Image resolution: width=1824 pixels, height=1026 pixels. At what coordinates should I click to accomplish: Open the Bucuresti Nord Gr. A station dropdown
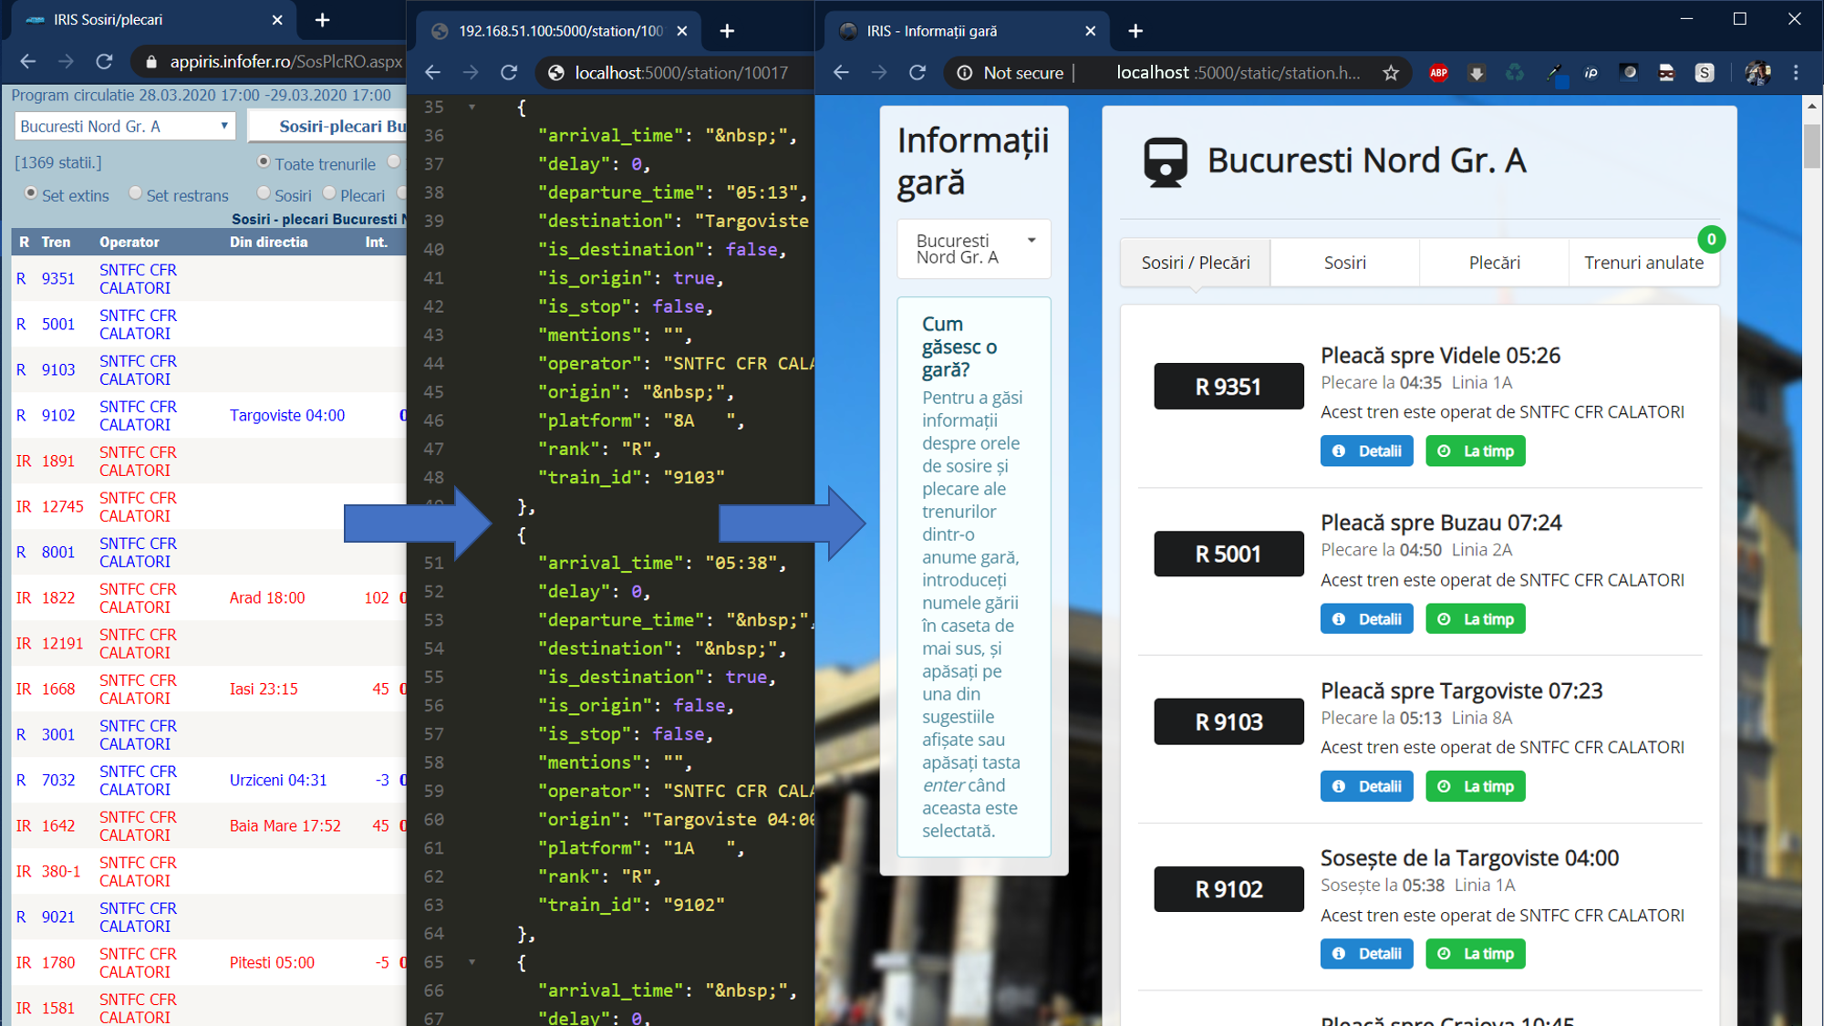coord(125,127)
